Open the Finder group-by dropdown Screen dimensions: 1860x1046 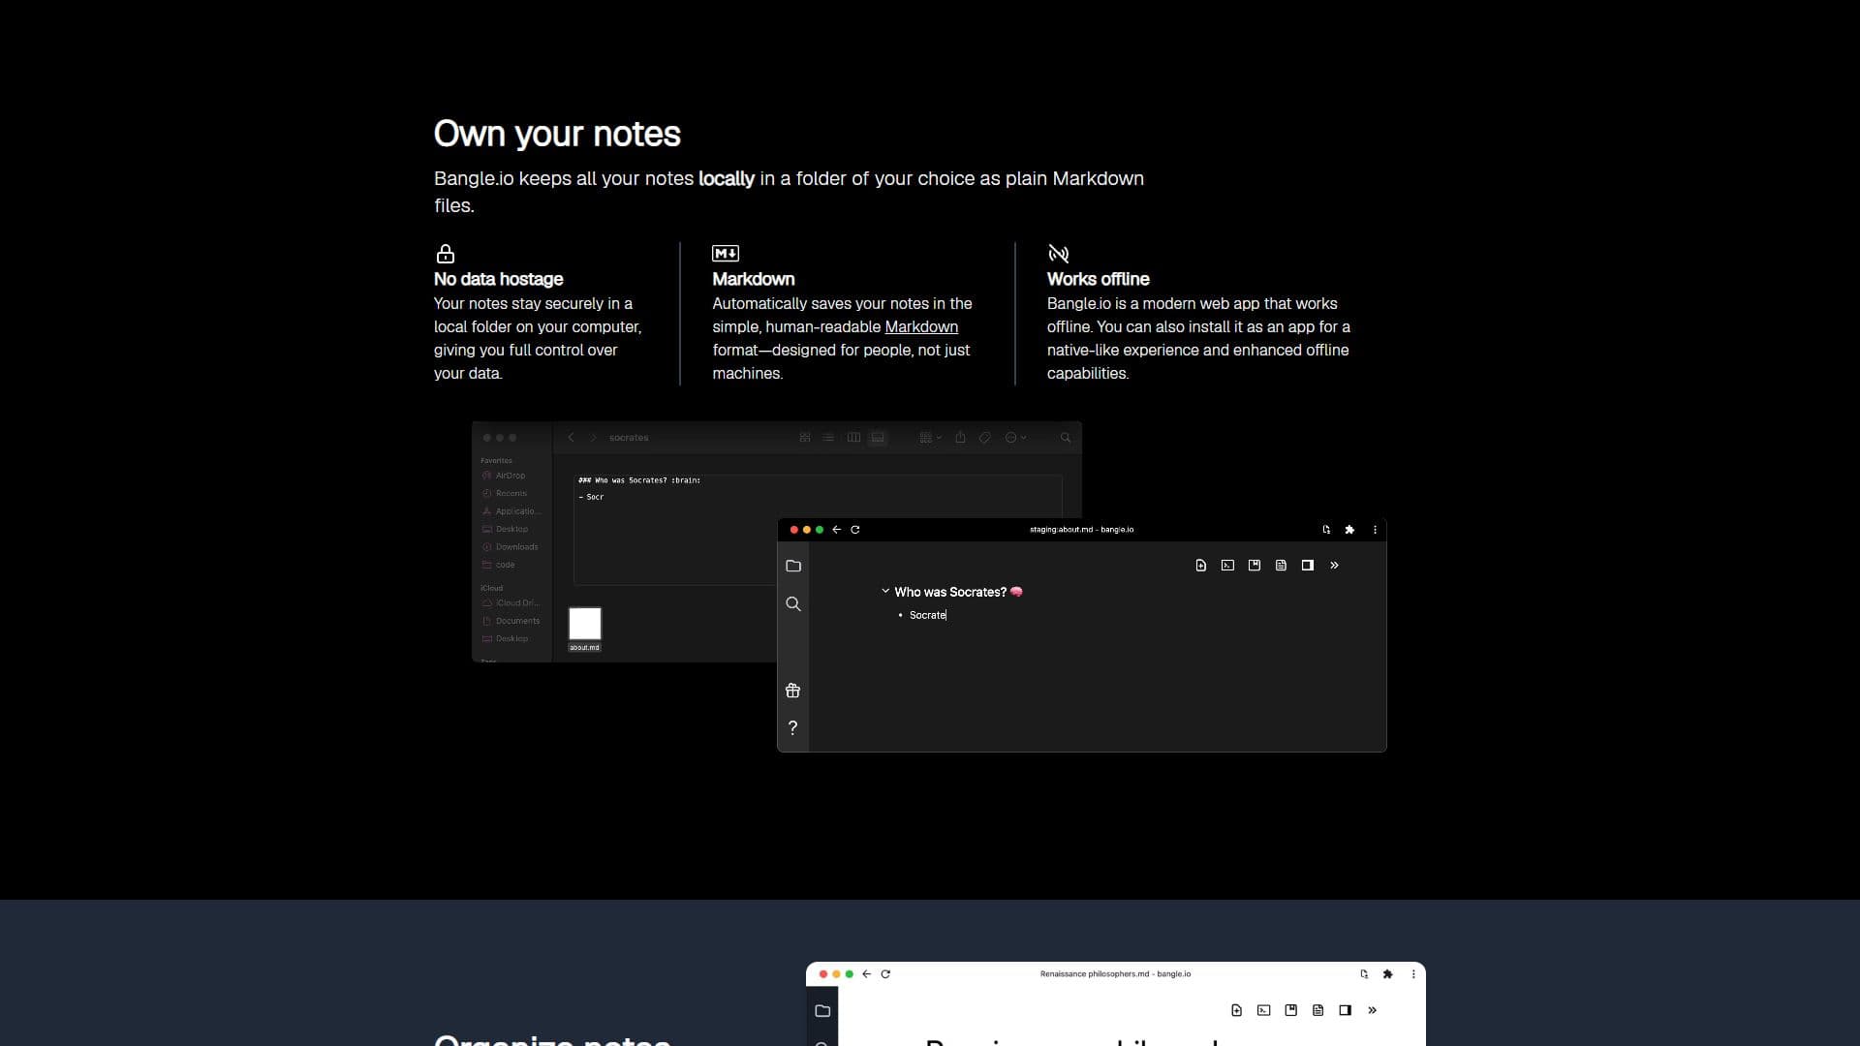[x=930, y=438]
